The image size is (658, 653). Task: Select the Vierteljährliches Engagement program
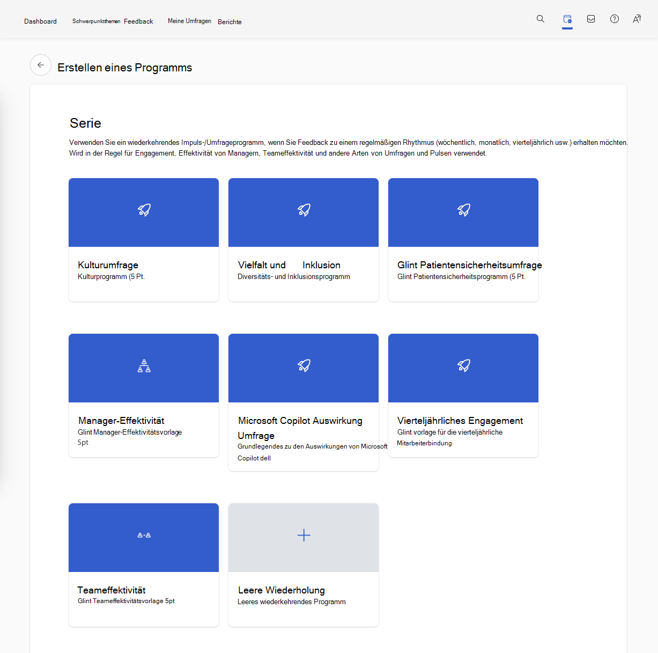click(463, 395)
